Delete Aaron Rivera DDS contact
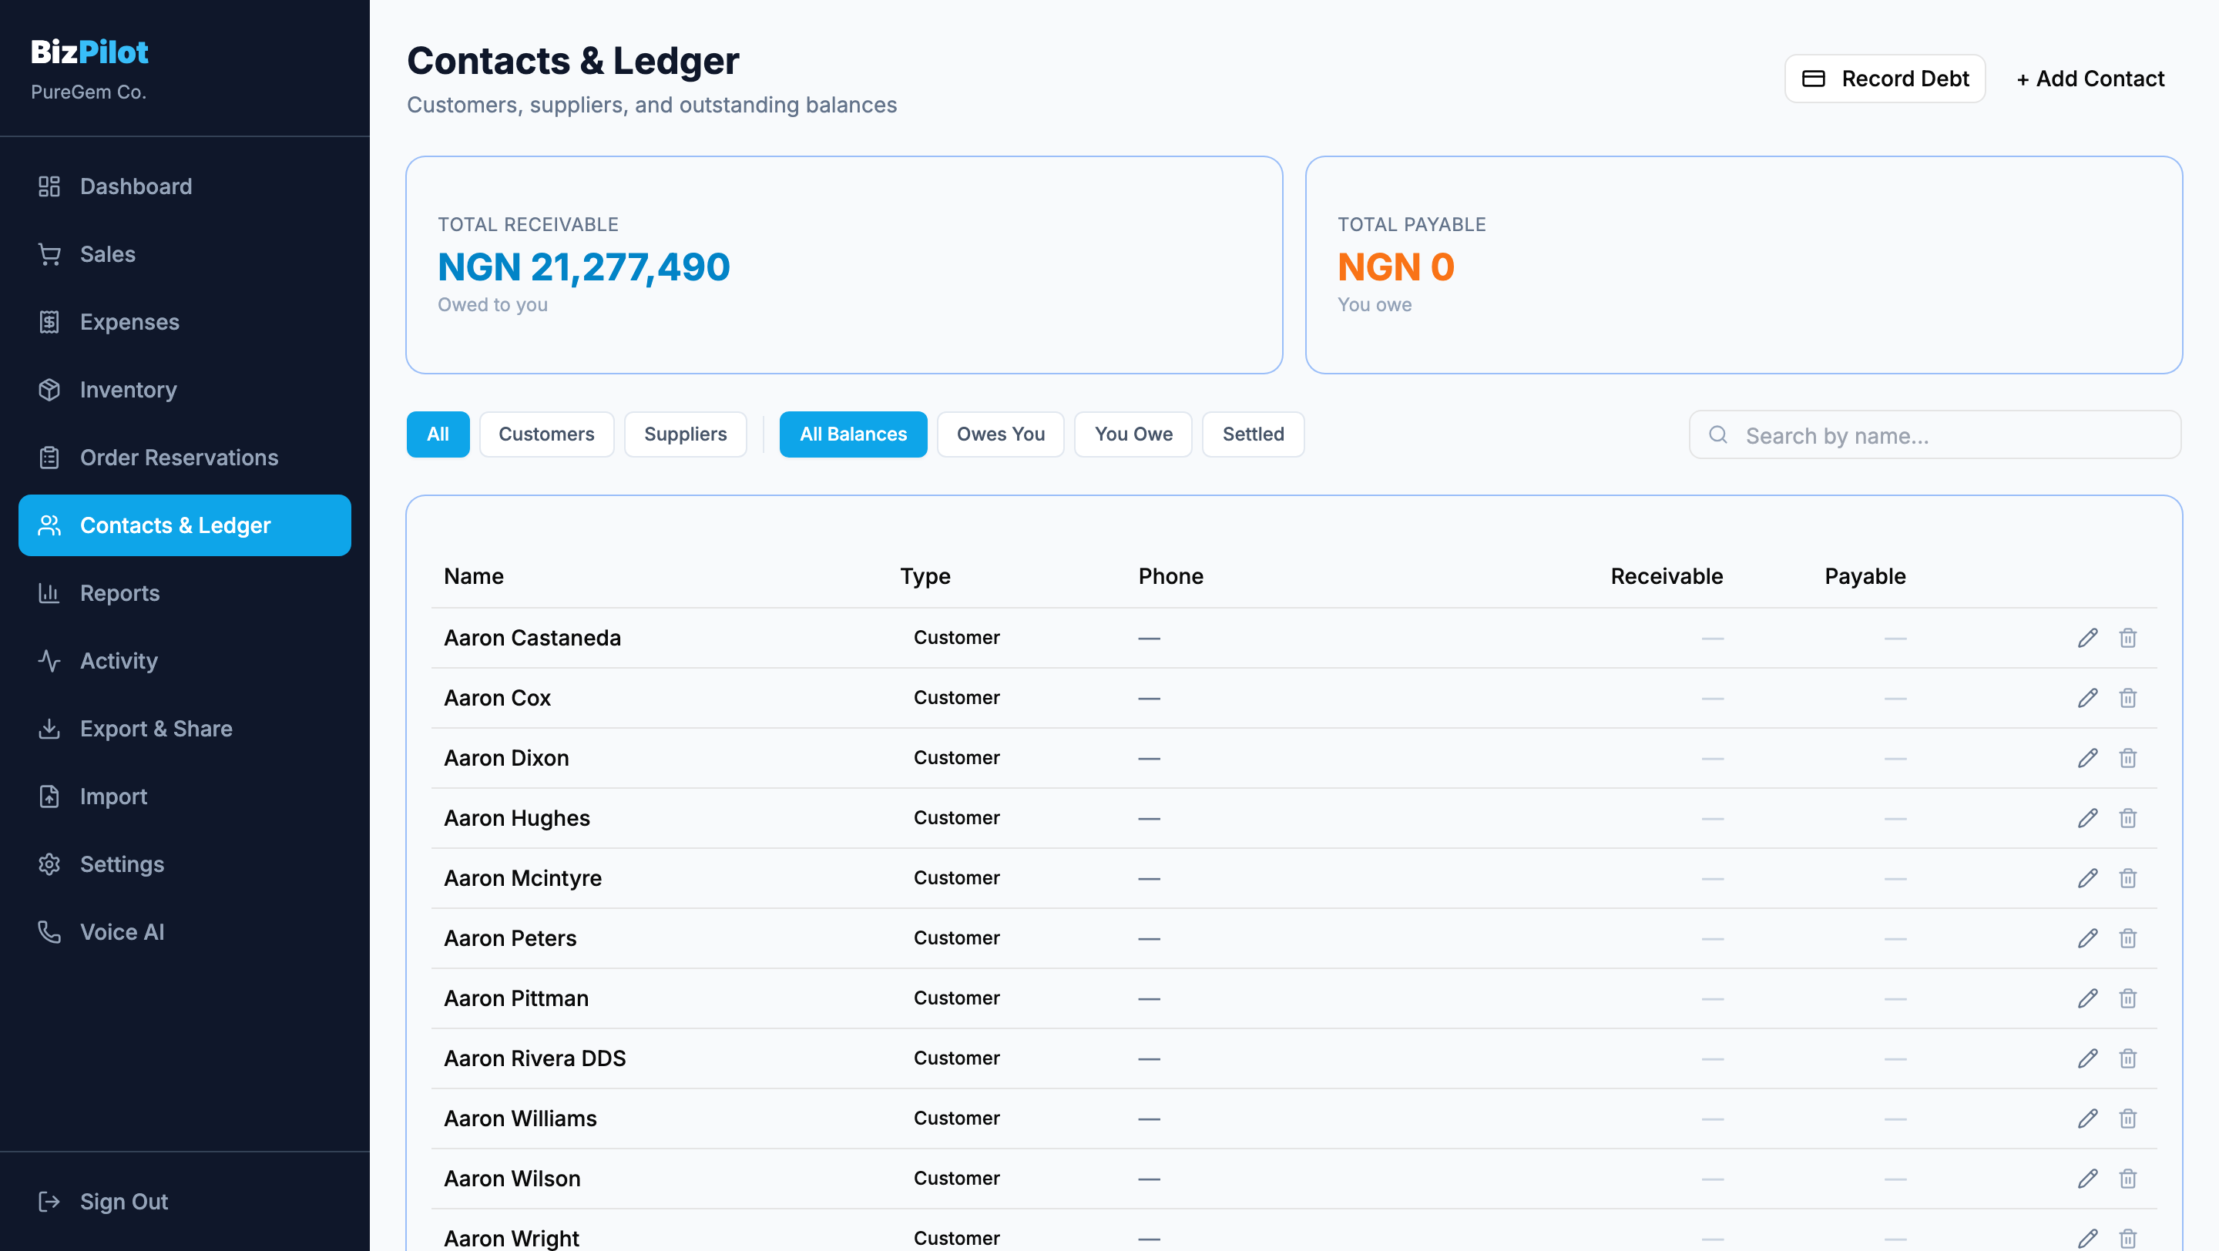The image size is (2219, 1251). click(x=2127, y=1058)
